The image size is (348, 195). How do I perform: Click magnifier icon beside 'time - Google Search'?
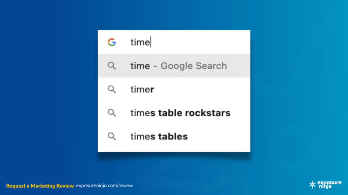pos(111,66)
